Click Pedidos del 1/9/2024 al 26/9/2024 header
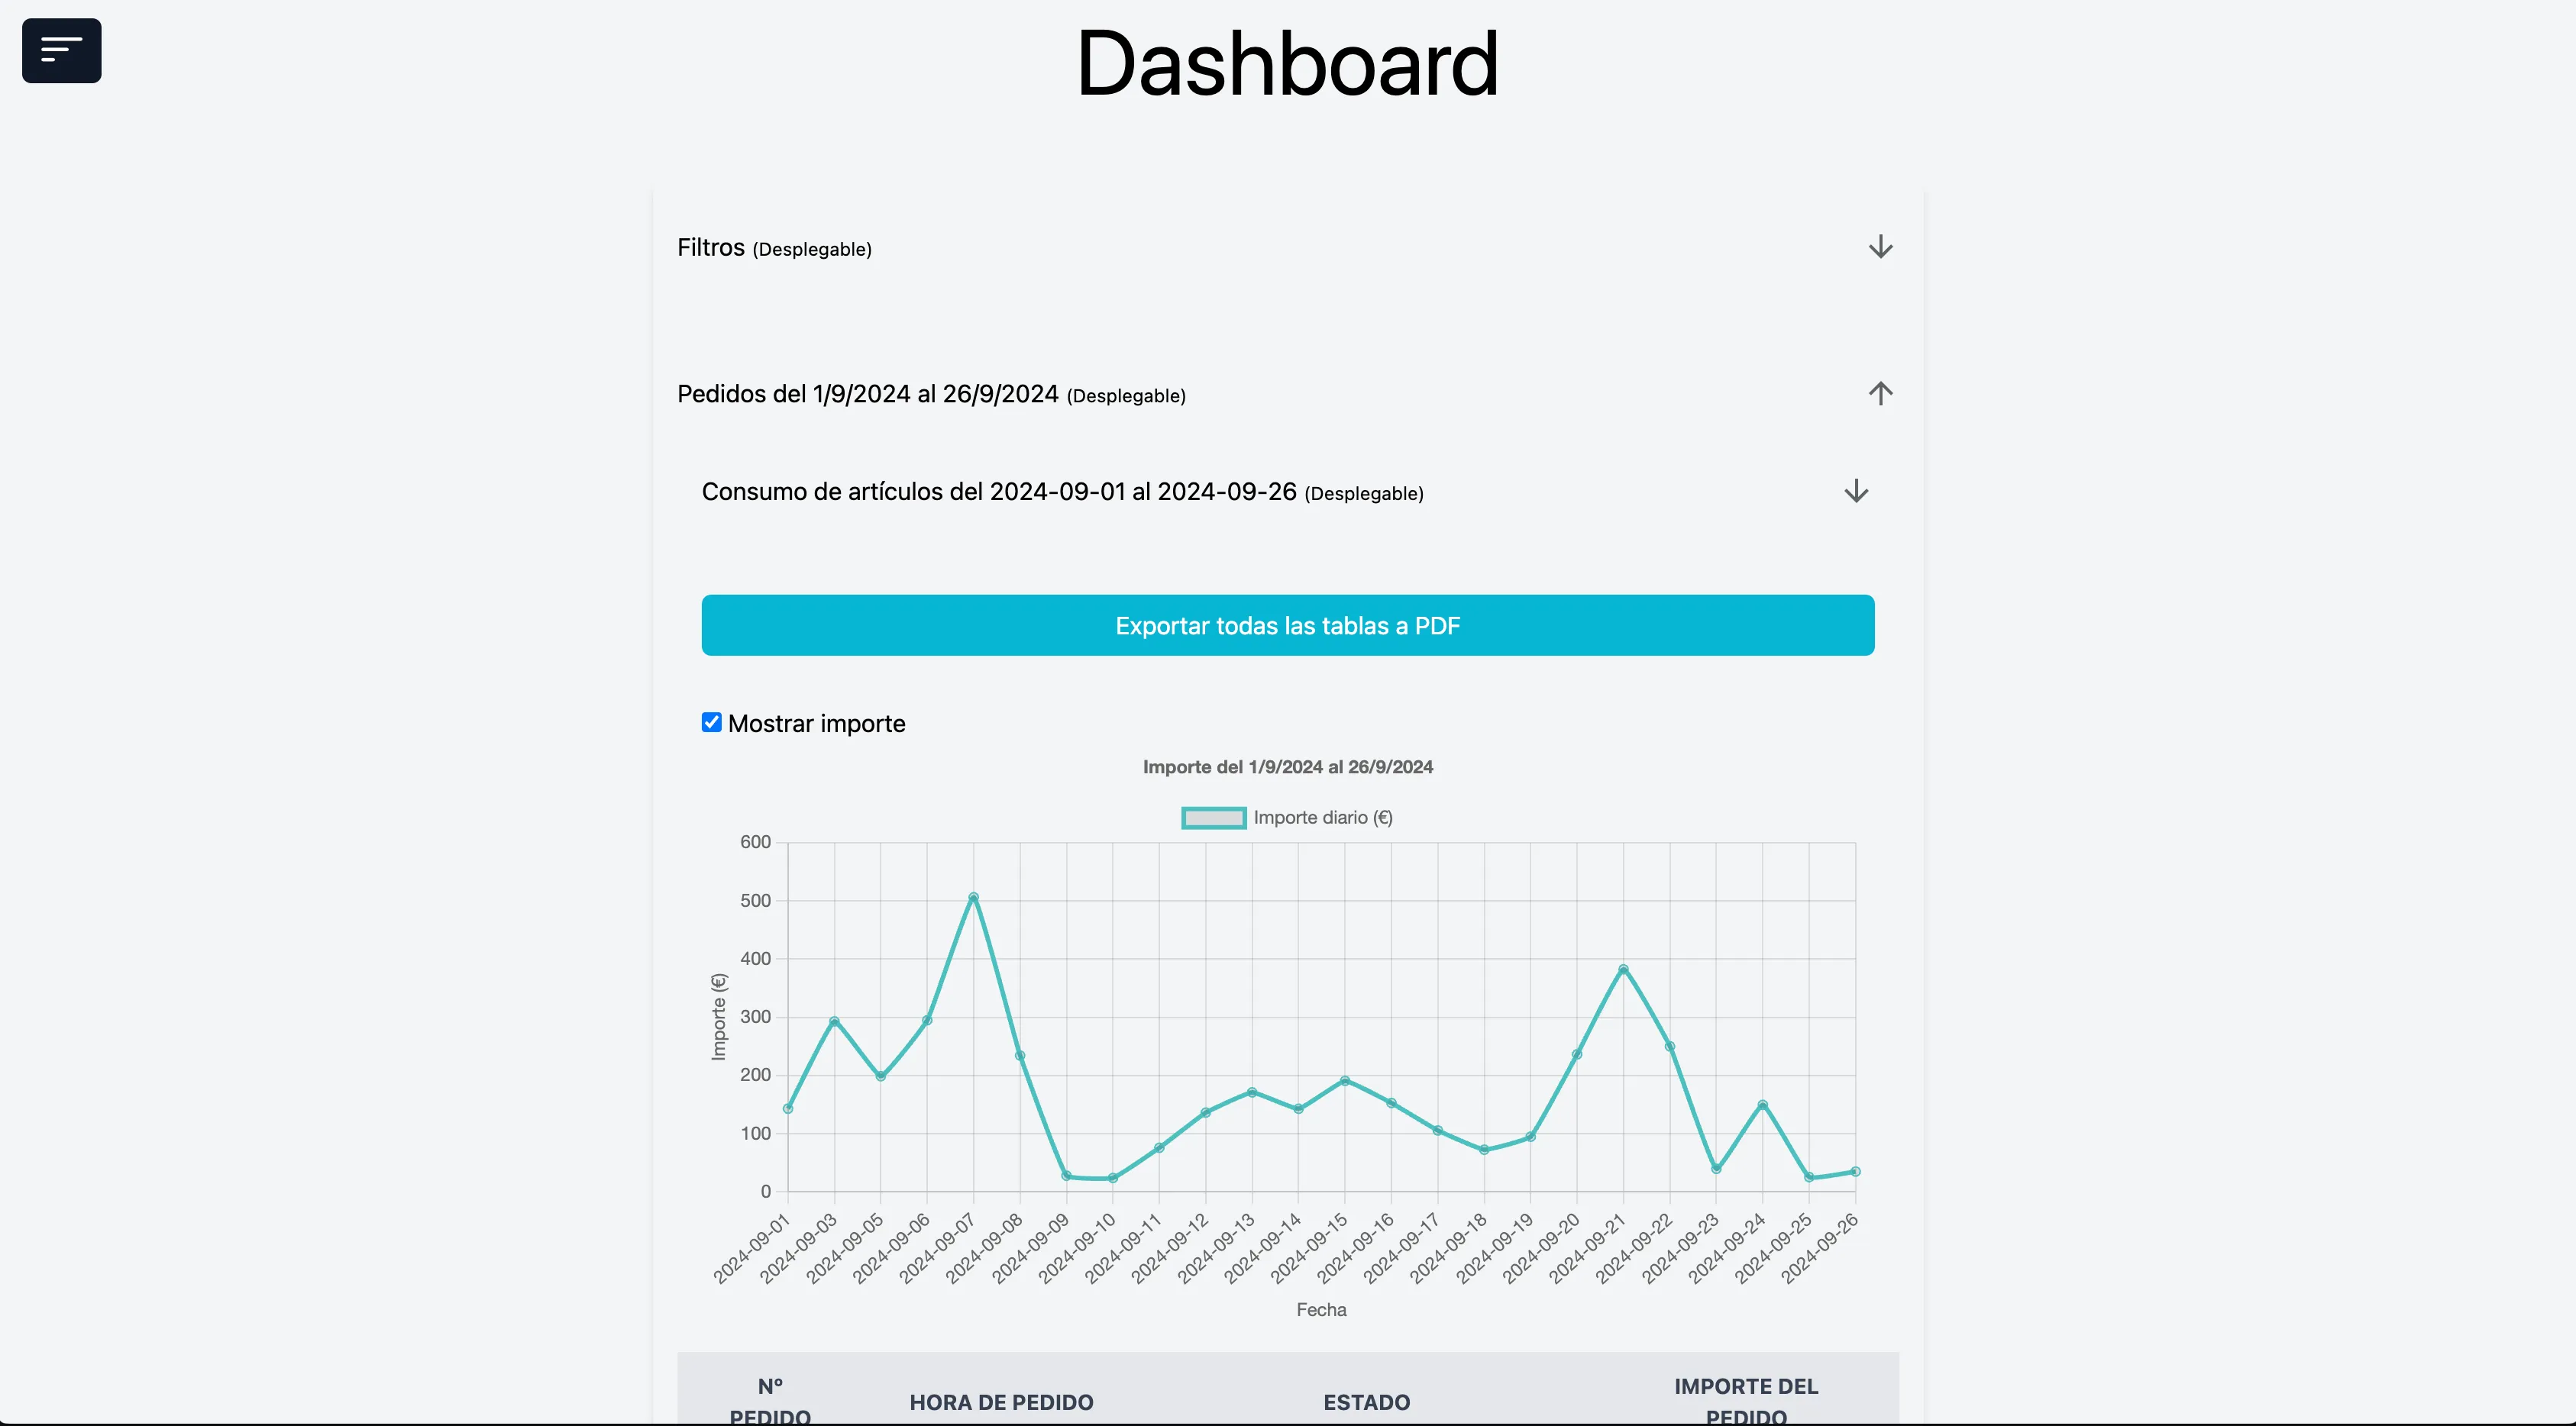 click(930, 394)
